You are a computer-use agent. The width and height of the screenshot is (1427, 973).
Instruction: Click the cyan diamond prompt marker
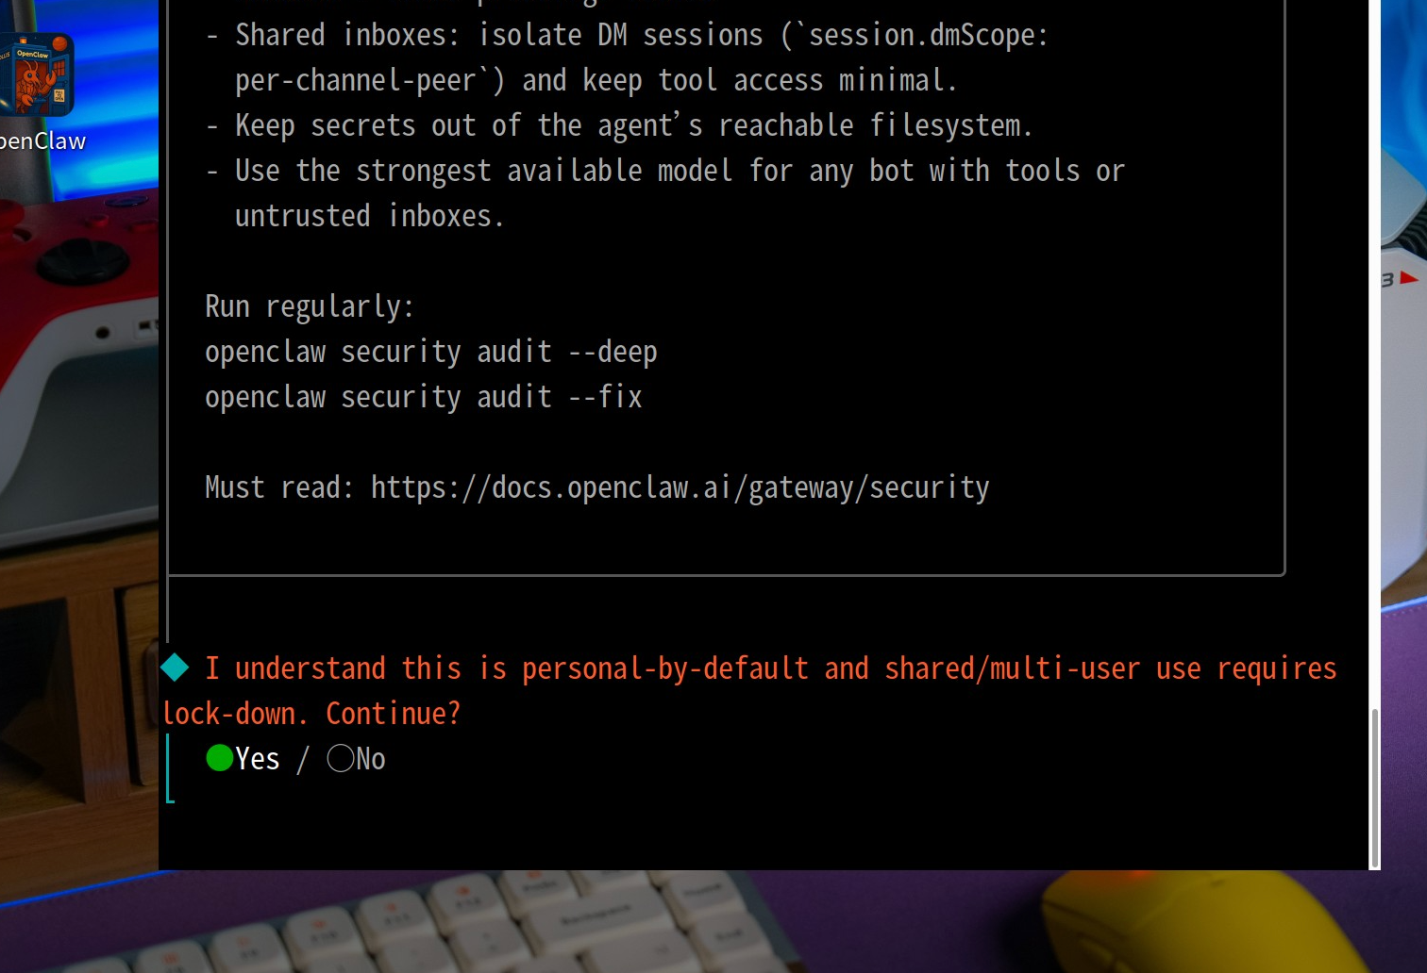point(175,668)
